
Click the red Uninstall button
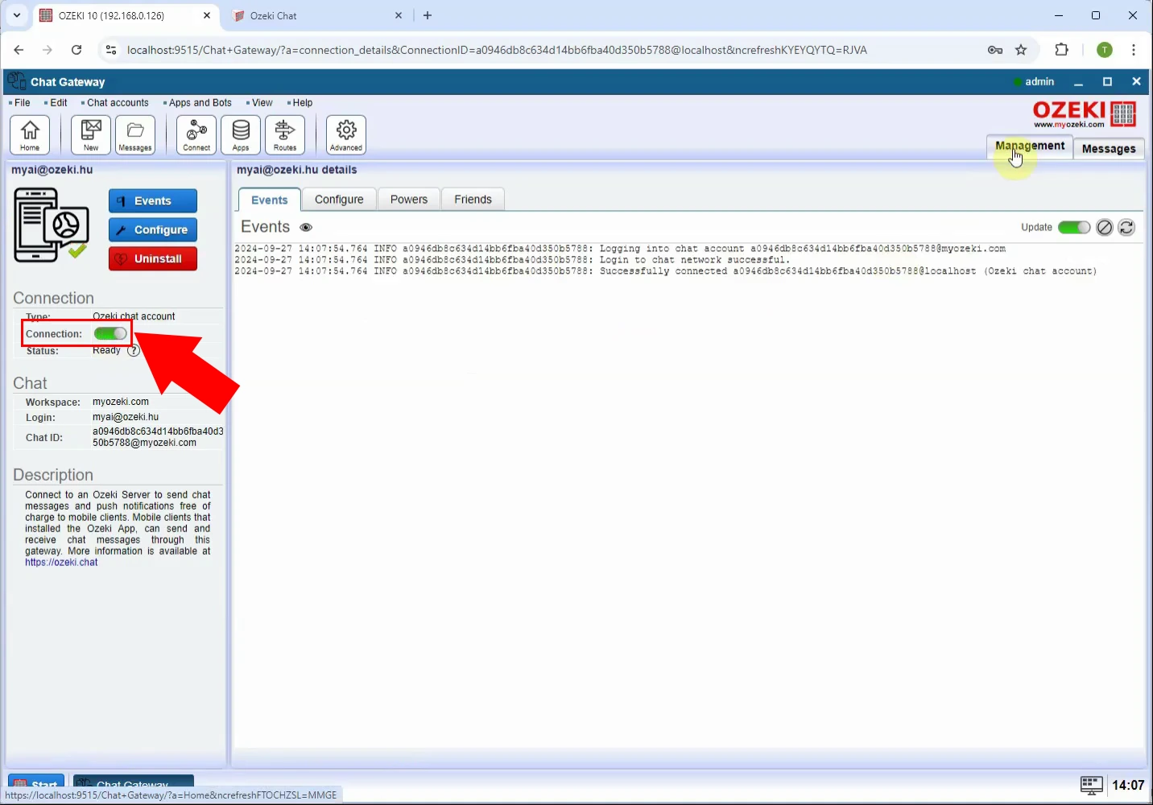153,259
